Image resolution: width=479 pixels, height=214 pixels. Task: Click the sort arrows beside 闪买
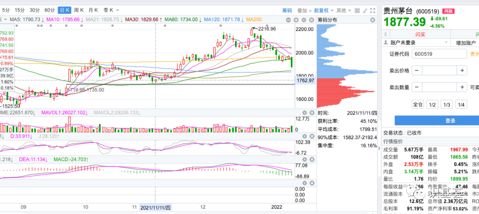pos(386,34)
